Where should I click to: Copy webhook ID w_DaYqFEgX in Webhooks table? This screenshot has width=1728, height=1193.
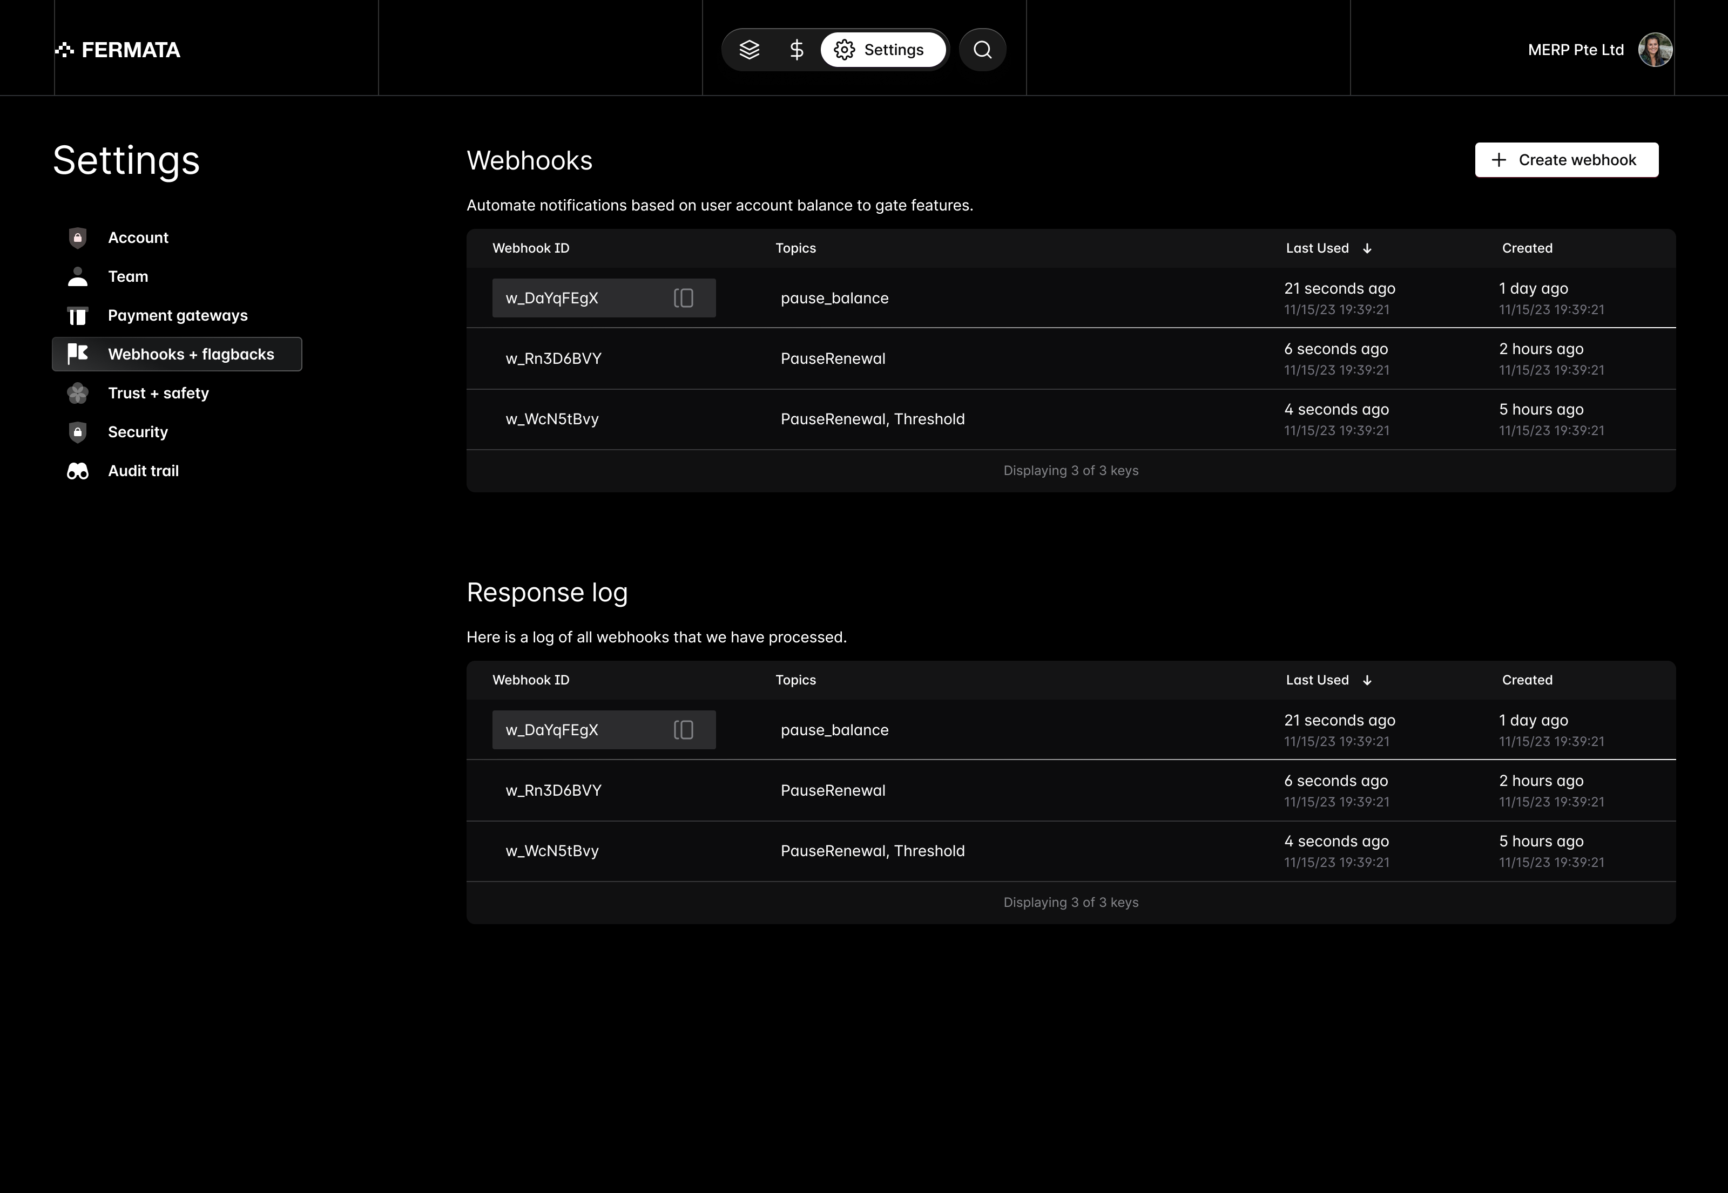[684, 297]
